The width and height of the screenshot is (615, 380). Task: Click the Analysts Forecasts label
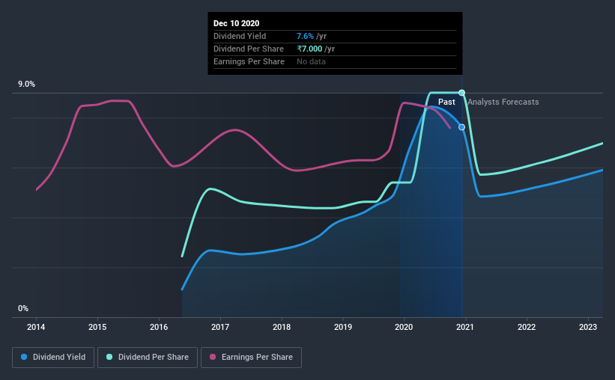[503, 102]
